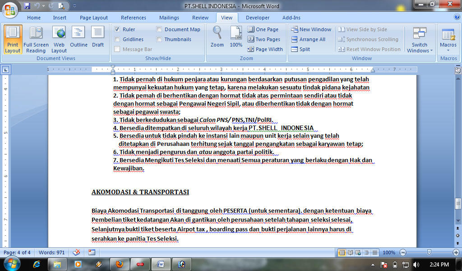Open the Zoom dialog magnifier button
The height and width of the screenshot is (271, 462).
click(x=217, y=36)
